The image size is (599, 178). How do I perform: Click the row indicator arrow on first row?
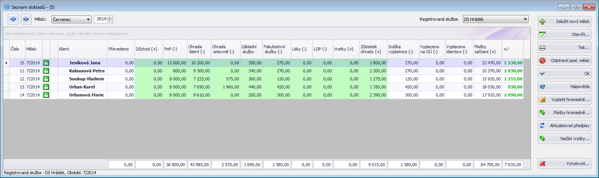(6, 62)
